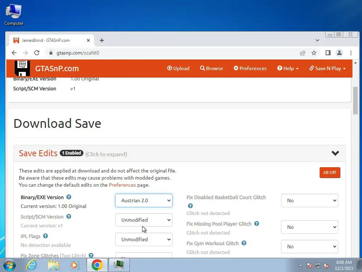Show hidden tray icons arrow
This screenshot has width=362, height=272.
coord(300,265)
